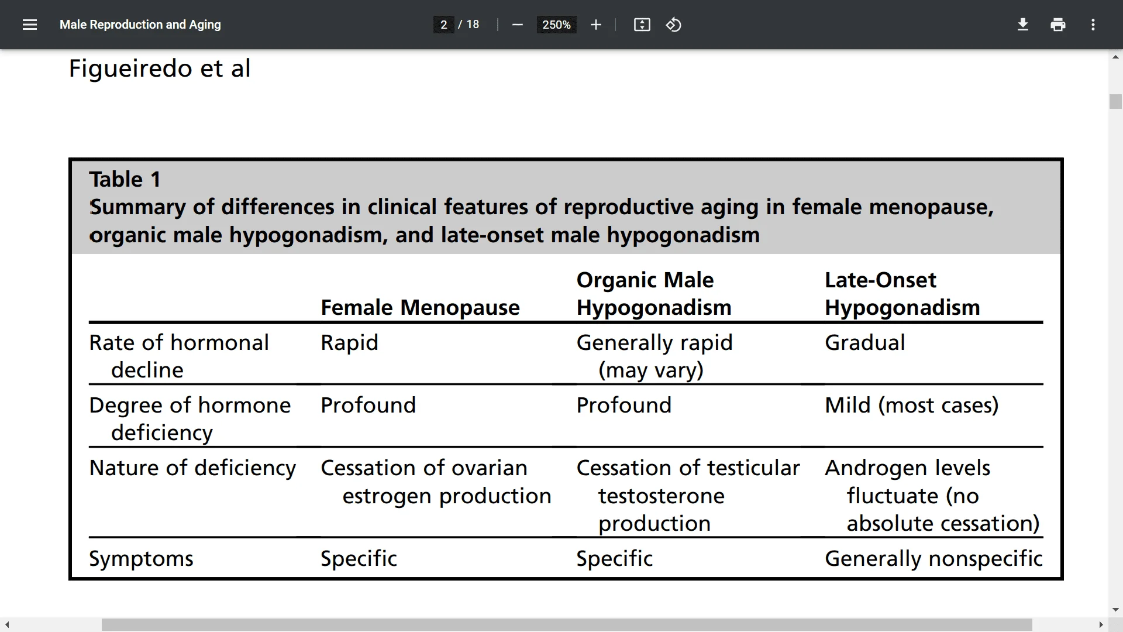
Task: Click the 'Rapid' cell
Action: [349, 343]
